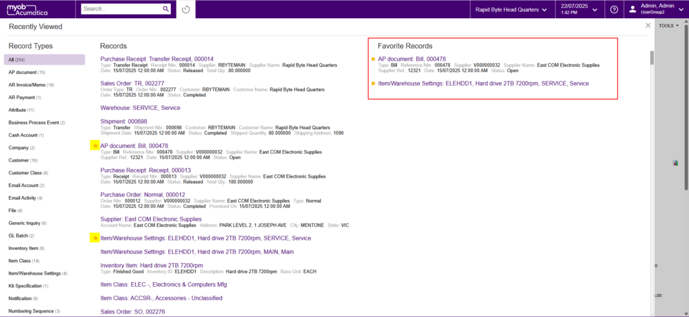Screen dimensions: 689x317
Task: Open the TOOLS dropdown menu
Action: pyautogui.click(x=668, y=26)
